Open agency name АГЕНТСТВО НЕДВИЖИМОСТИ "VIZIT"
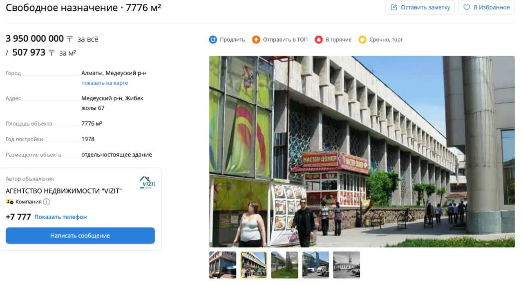This screenshot has width=523, height=285. tap(64, 191)
